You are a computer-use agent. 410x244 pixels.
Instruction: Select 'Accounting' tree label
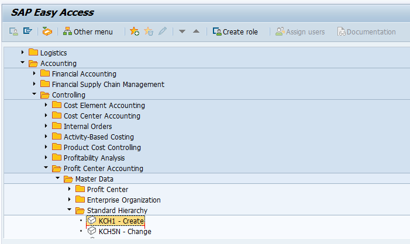click(58, 64)
